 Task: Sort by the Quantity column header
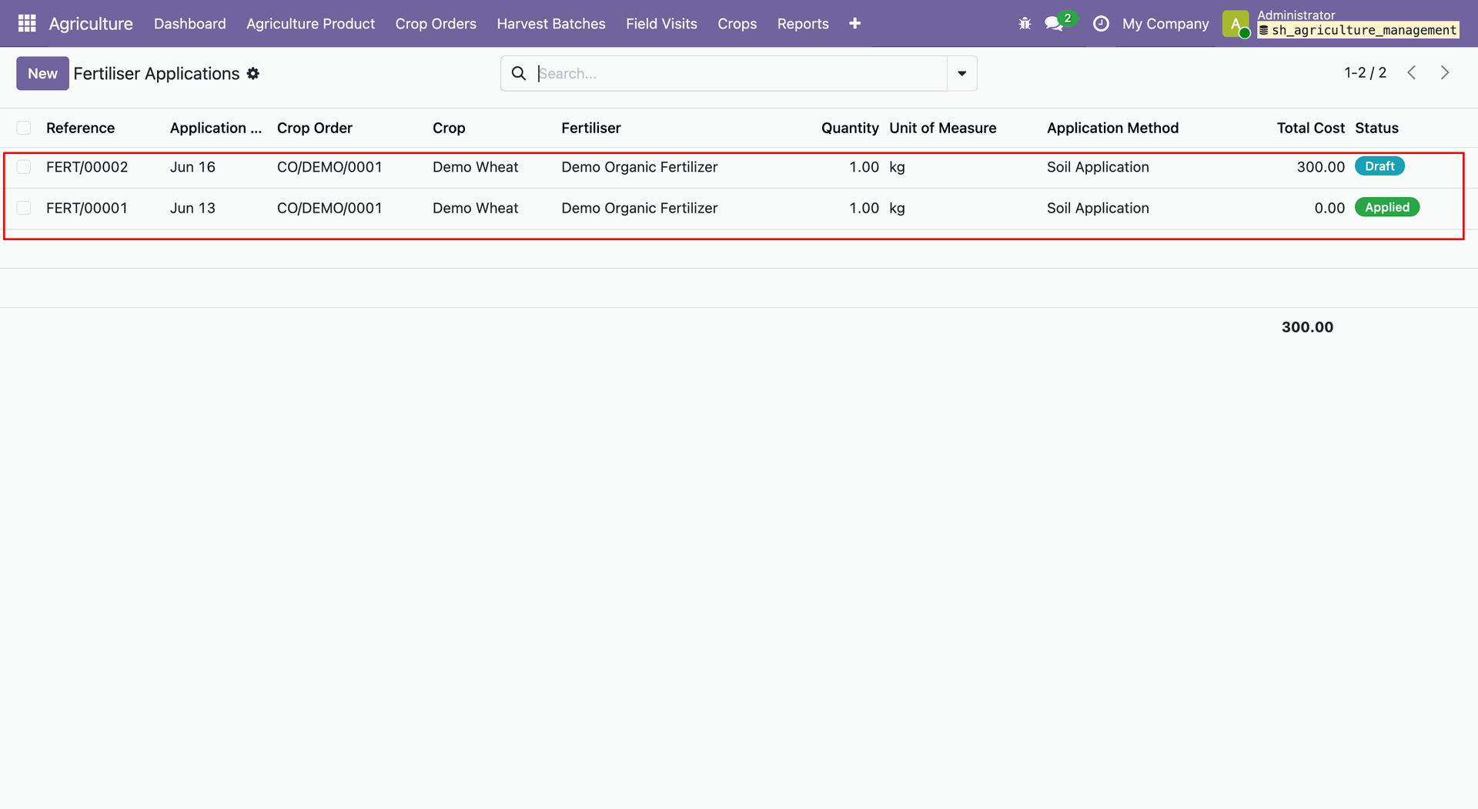click(x=850, y=128)
